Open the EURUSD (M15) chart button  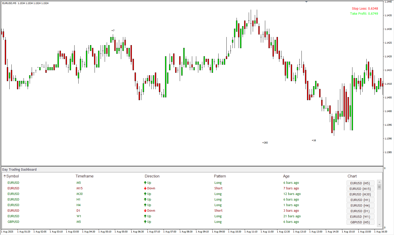[x=360, y=189]
